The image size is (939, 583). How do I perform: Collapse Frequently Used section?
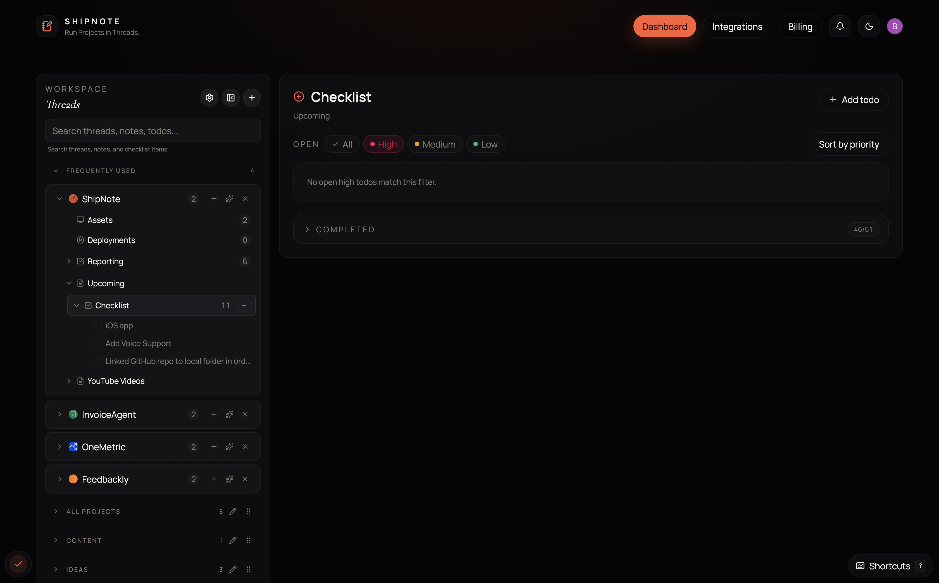pyautogui.click(x=56, y=170)
